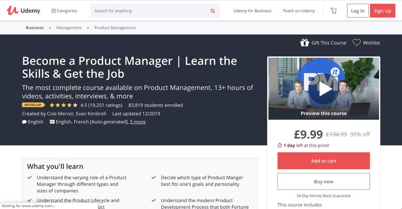Click checkmark beside 'Understand the Product Lifecycle'

[30, 200]
